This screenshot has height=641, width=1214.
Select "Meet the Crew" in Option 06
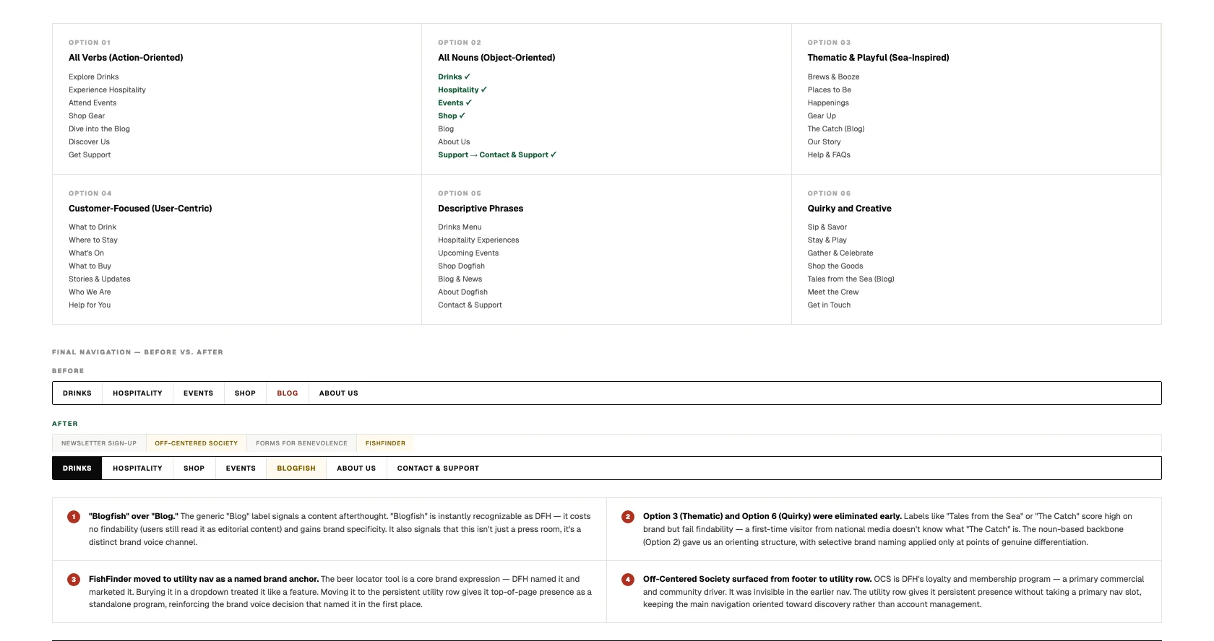pyautogui.click(x=833, y=292)
